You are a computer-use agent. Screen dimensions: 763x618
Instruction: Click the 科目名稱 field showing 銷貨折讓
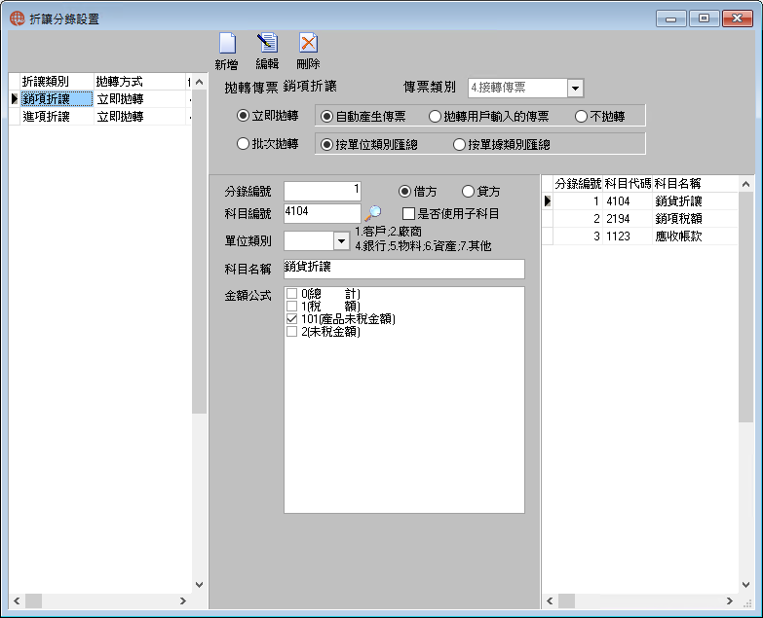(403, 269)
